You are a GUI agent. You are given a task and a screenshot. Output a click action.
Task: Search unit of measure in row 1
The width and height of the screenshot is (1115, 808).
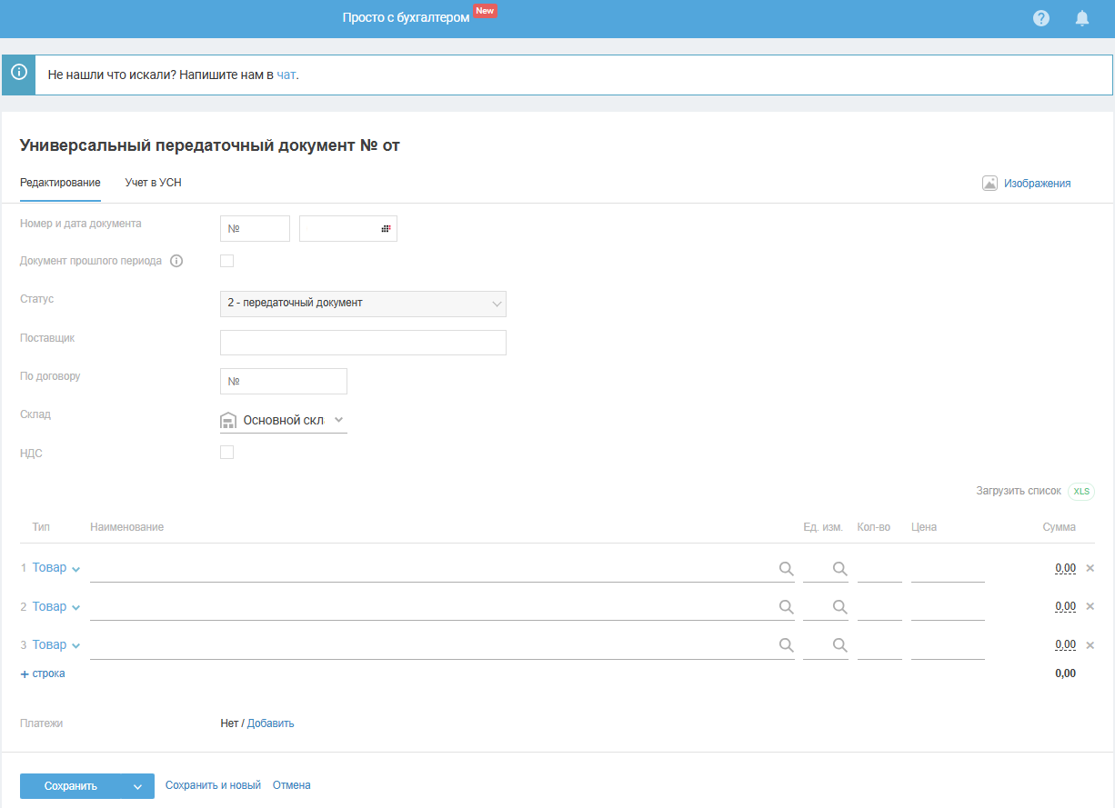point(840,568)
